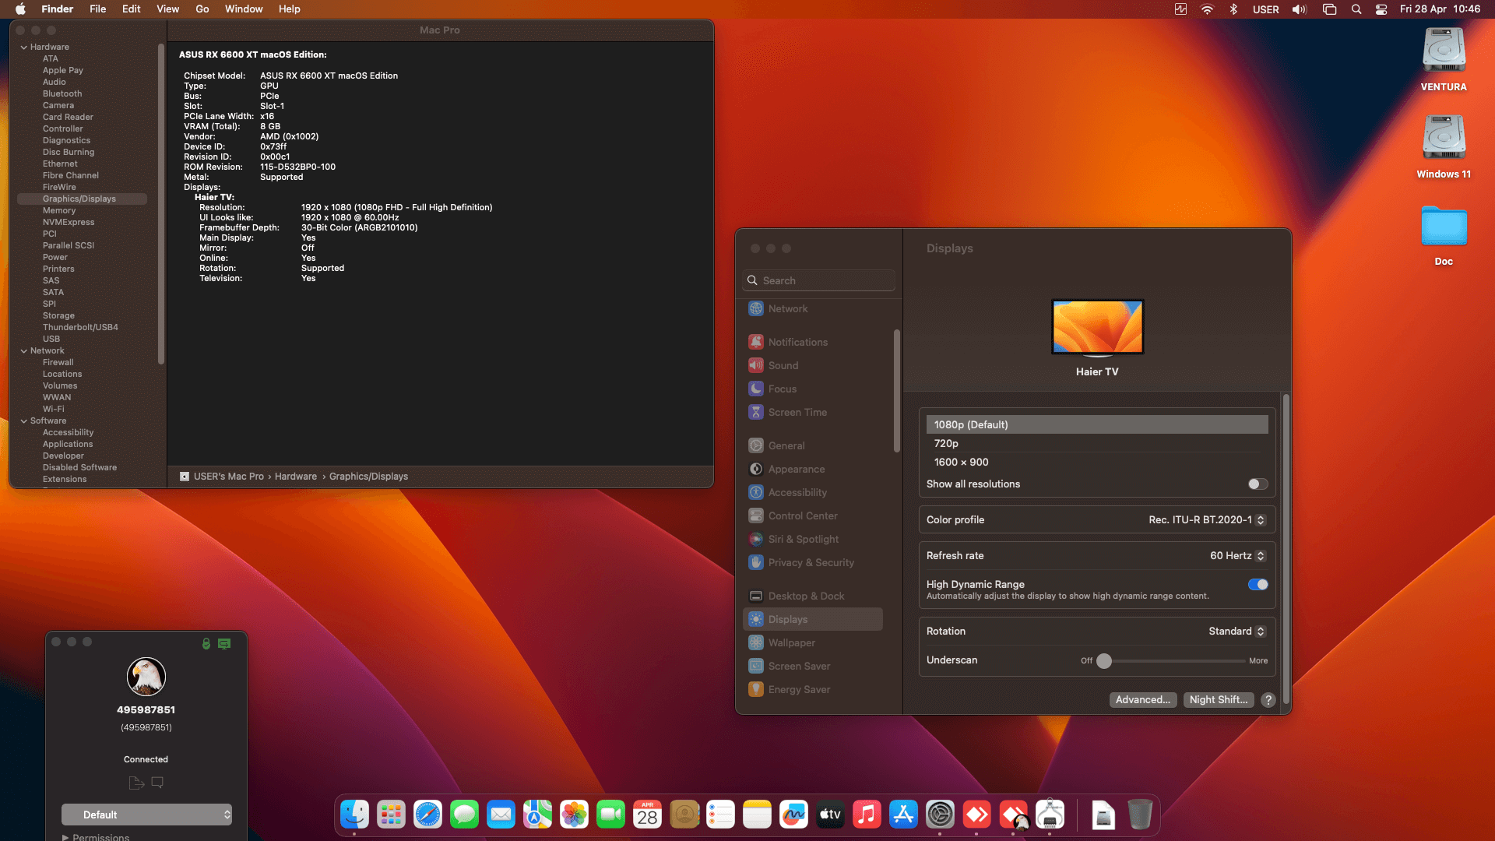Screen dimensions: 1495x841
Task: Collapse the Hardware section in System Information
Action: point(23,47)
